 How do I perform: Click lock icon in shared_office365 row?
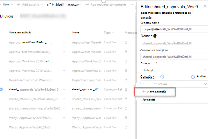coord(126,99)
